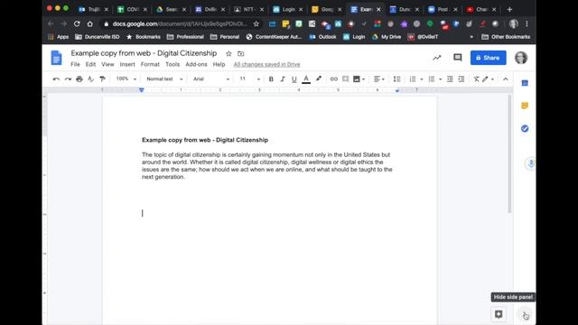Open Tasks in the side panel
This screenshot has height=325, width=578.
(x=525, y=128)
